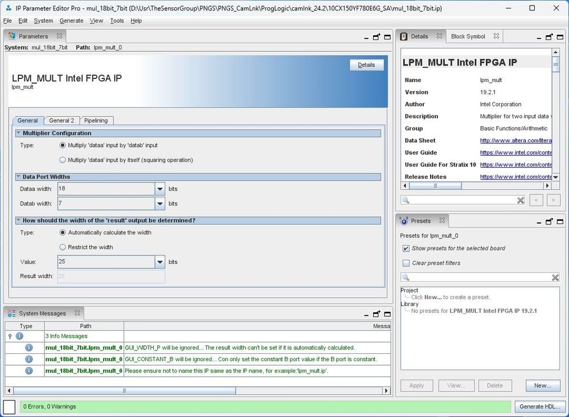Collapse the 3 Info Messages tree node

click(x=10, y=336)
